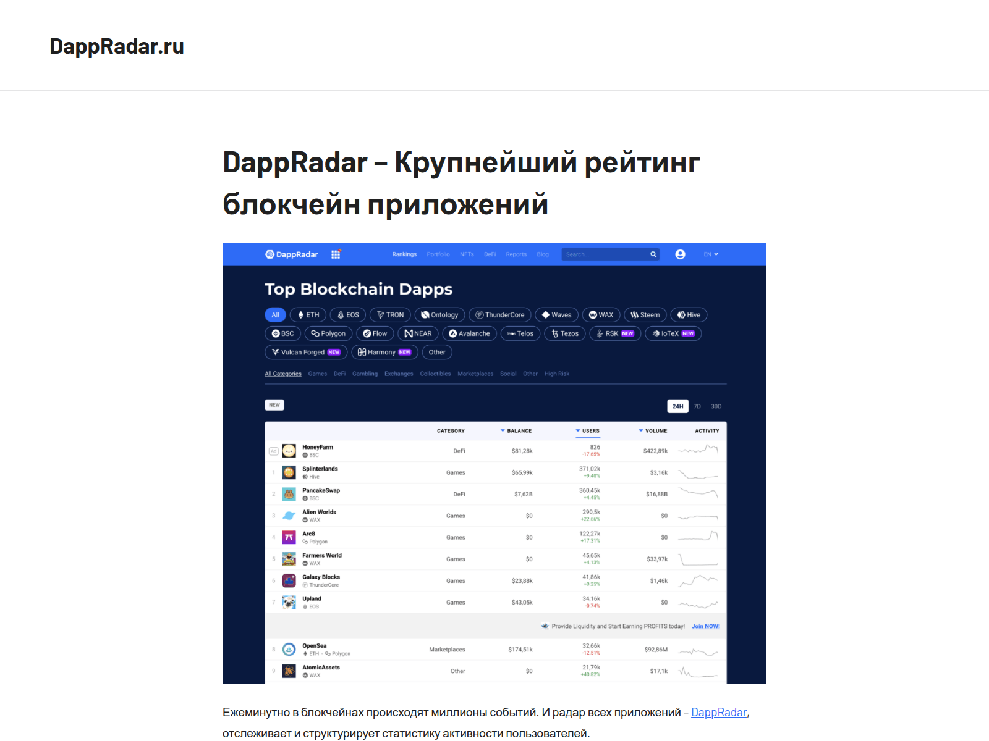Click the Galaxy Blocks dapp icon
Image resolution: width=989 pixels, height=741 pixels.
289,580
